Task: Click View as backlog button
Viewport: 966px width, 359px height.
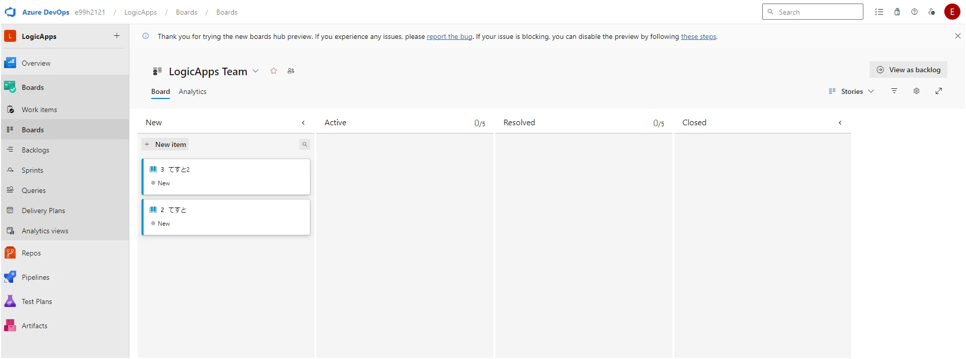Action: 908,70
